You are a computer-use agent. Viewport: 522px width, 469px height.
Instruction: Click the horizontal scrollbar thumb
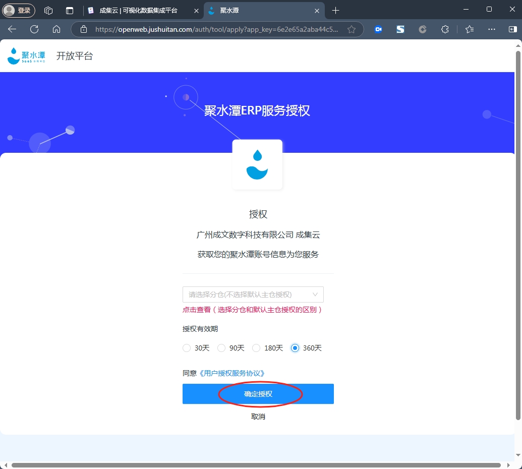point(256,465)
